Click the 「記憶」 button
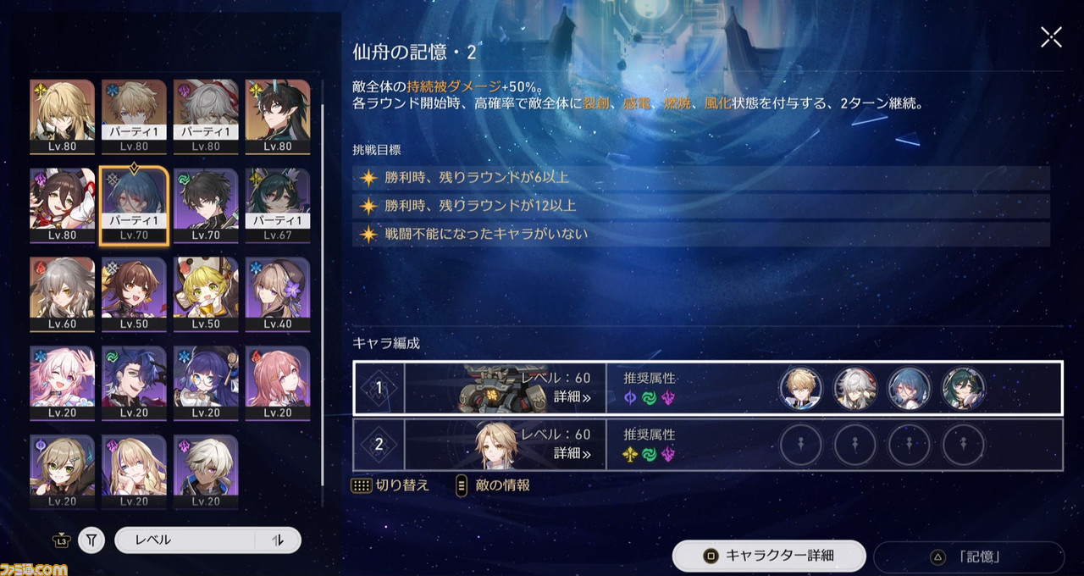Viewport: 1084px width, 576px height. 969,557
